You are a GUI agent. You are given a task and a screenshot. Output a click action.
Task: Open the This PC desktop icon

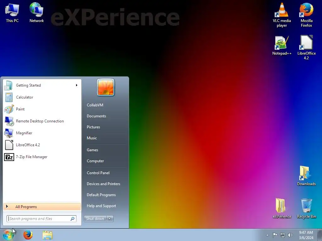(x=12, y=12)
